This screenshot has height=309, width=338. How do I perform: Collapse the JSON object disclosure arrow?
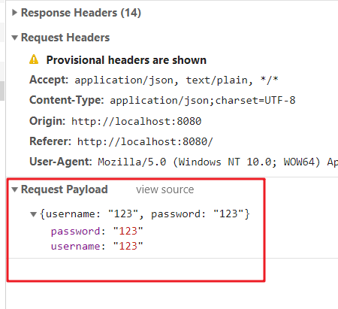tap(33, 214)
